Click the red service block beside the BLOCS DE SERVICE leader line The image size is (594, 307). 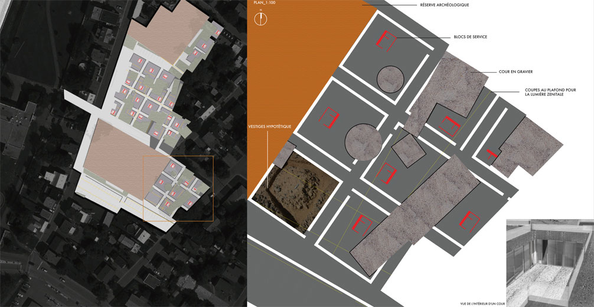pyautogui.click(x=386, y=40)
